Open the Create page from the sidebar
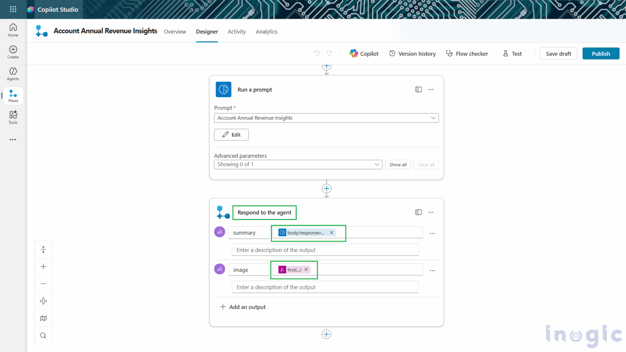This screenshot has height=352, width=626. click(13, 51)
